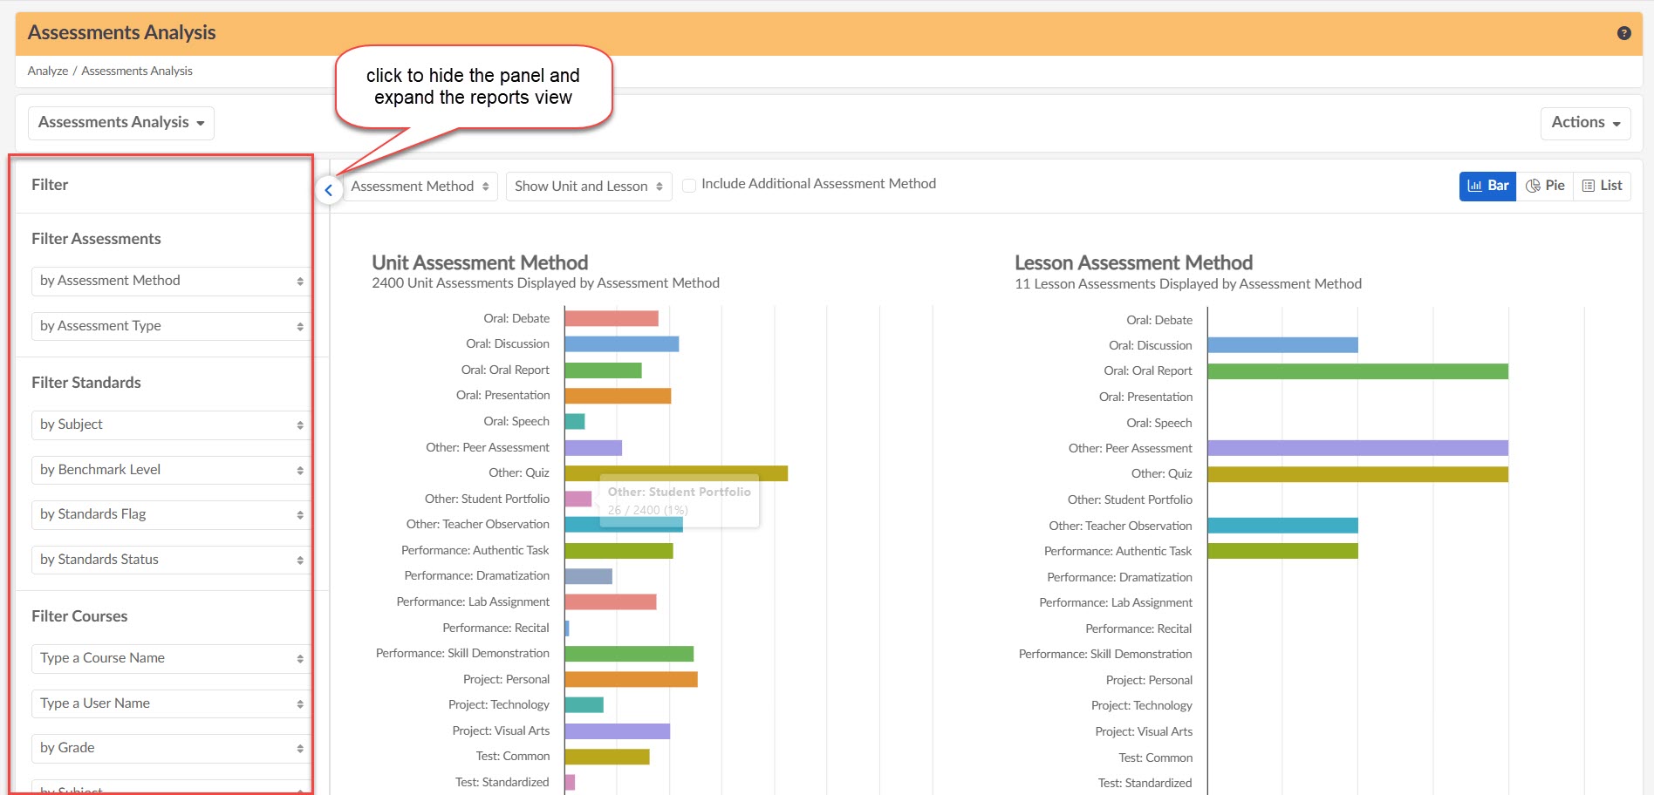
Task: Click the Unit Performance: Skill Demonstration bar
Action: click(629, 654)
